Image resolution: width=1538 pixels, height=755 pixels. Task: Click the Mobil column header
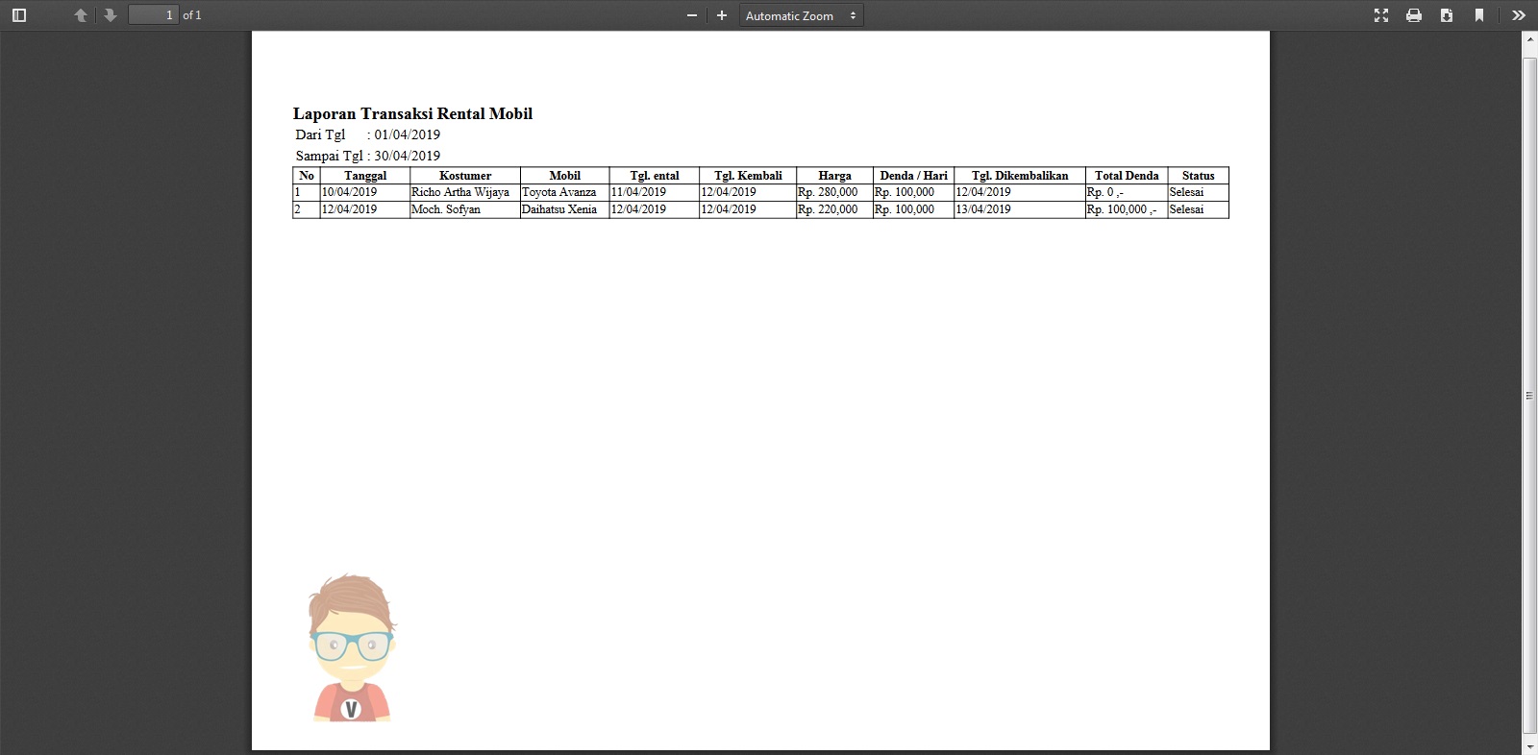pos(565,176)
